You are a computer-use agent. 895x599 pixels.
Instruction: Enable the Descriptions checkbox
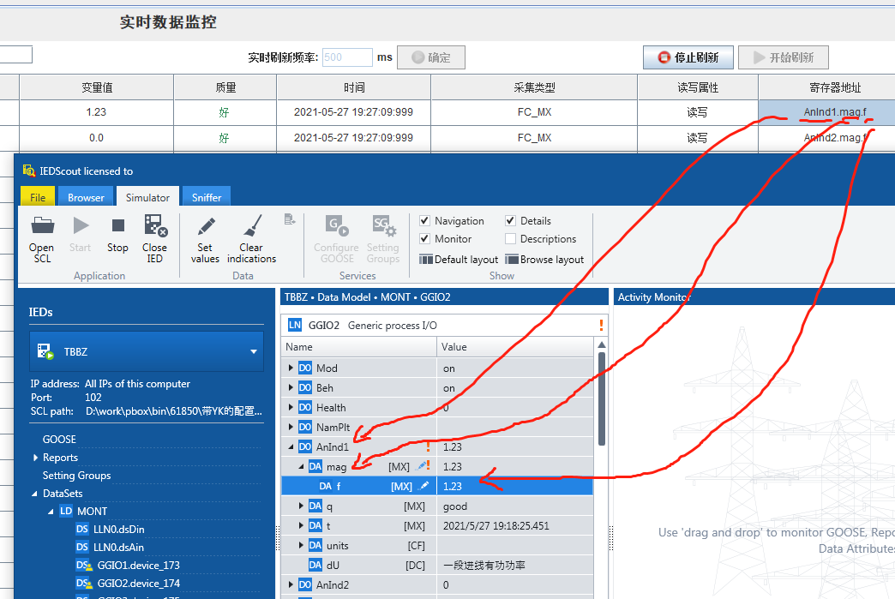coord(511,239)
